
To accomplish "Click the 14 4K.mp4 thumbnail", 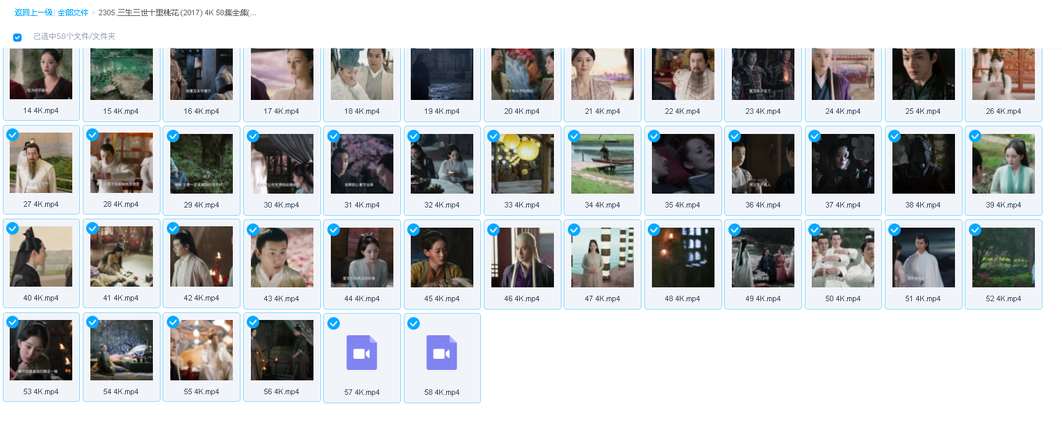I will tap(41, 74).
